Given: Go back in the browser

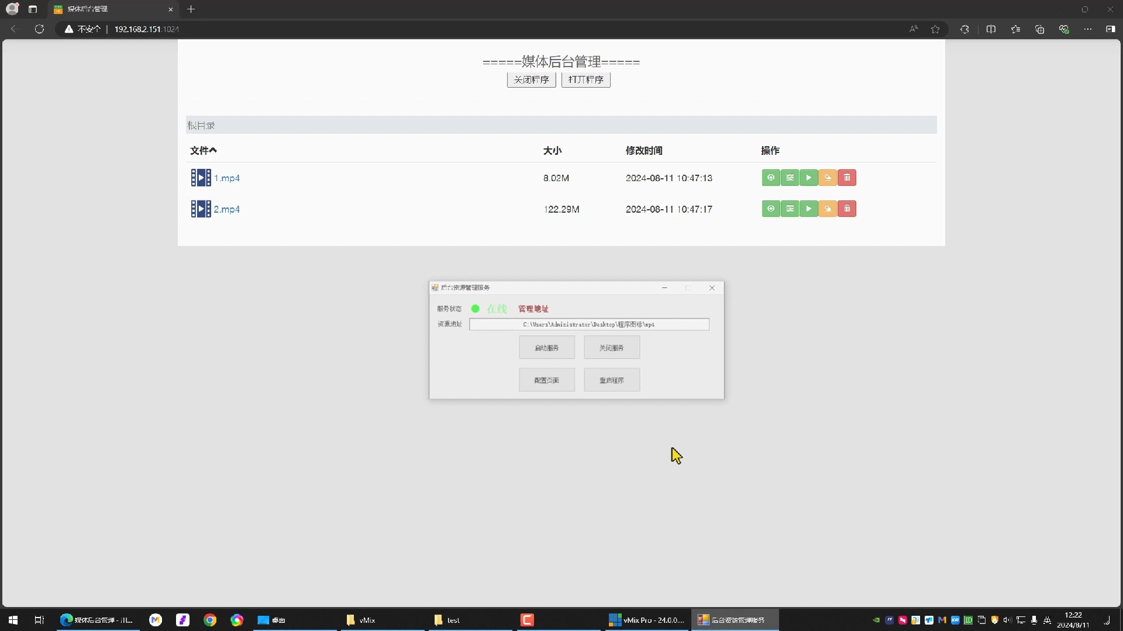Looking at the screenshot, I should pos(15,29).
